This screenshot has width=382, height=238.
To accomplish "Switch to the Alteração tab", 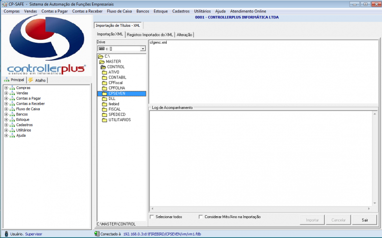I will tap(184, 35).
